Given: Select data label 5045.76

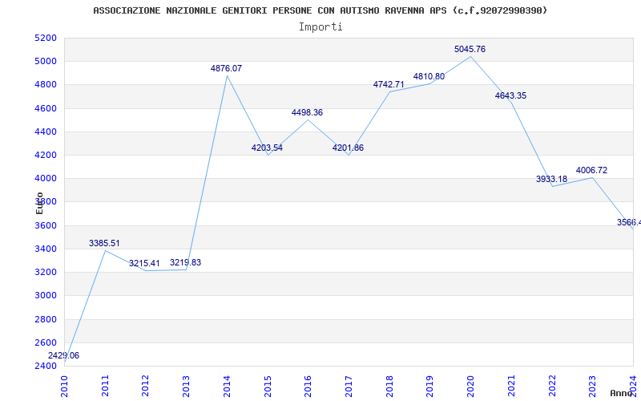Looking at the screenshot, I should [x=470, y=50].
